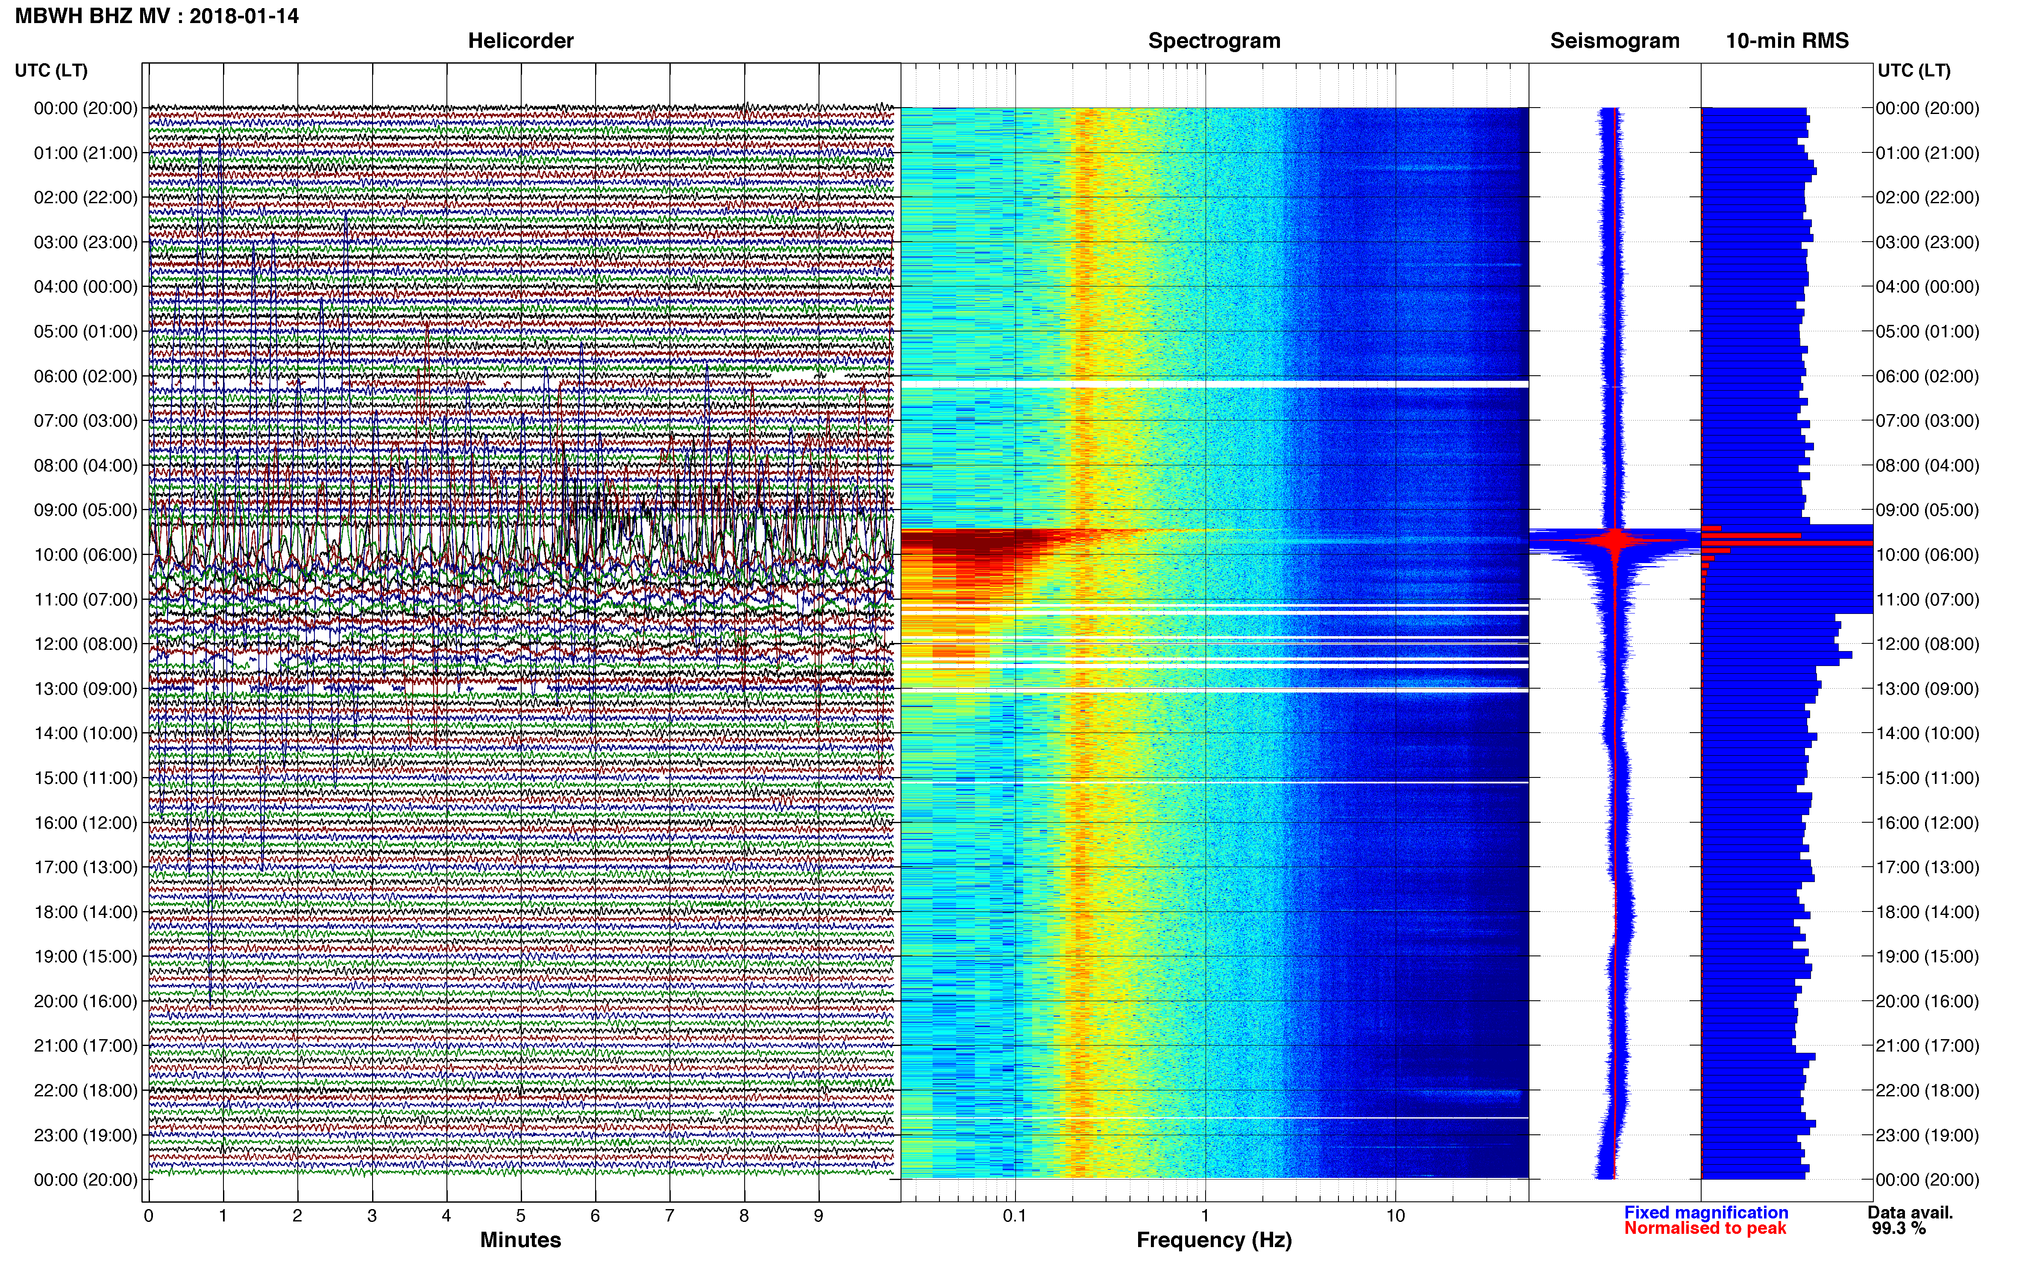This screenshot has width=2025, height=1265.
Task: Click the left '13:00 (09:00)' time label
Action: click(85, 689)
